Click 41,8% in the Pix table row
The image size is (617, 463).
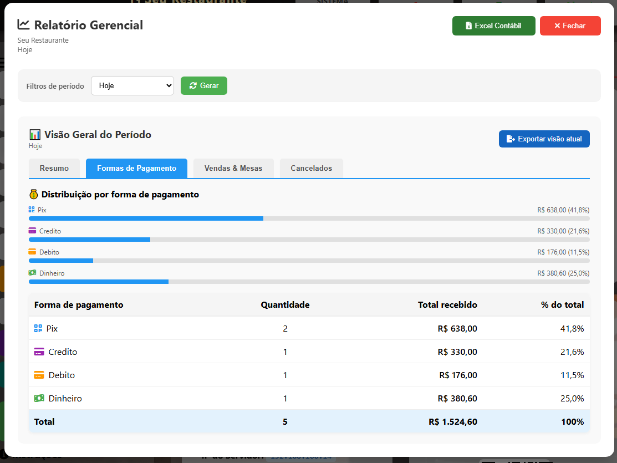click(x=572, y=328)
